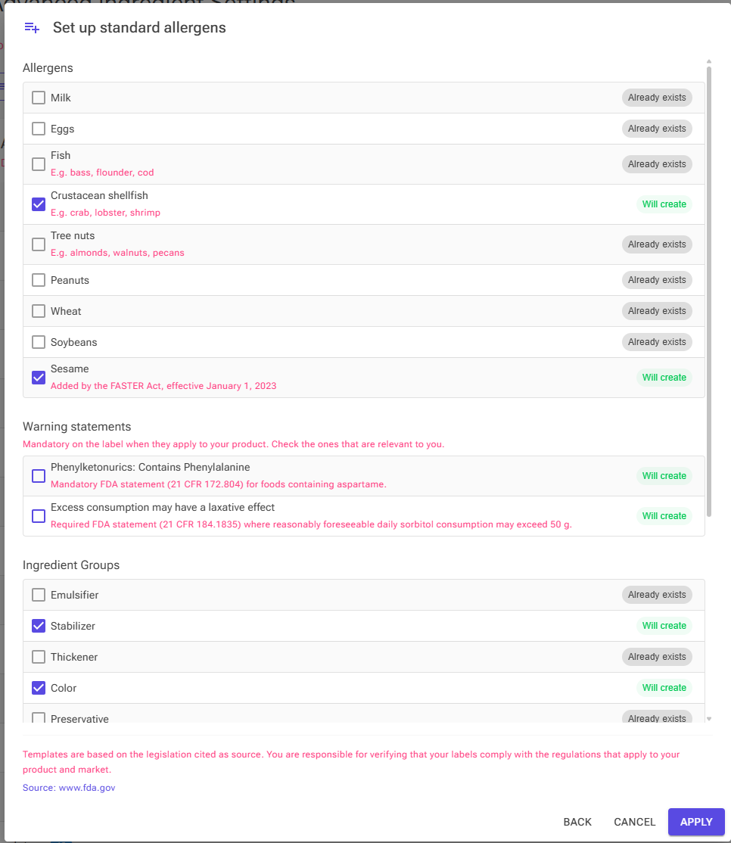Open the www.fda.gov source link

tap(87, 788)
